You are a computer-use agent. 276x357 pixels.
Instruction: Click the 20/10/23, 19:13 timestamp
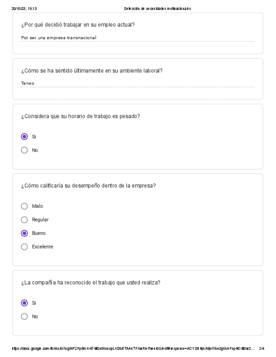(24, 8)
